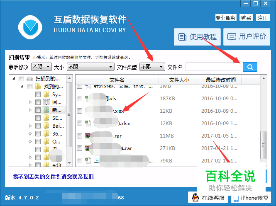Tick the checkbox for the 11MB .rar file
276x206 pixels.
(80, 136)
